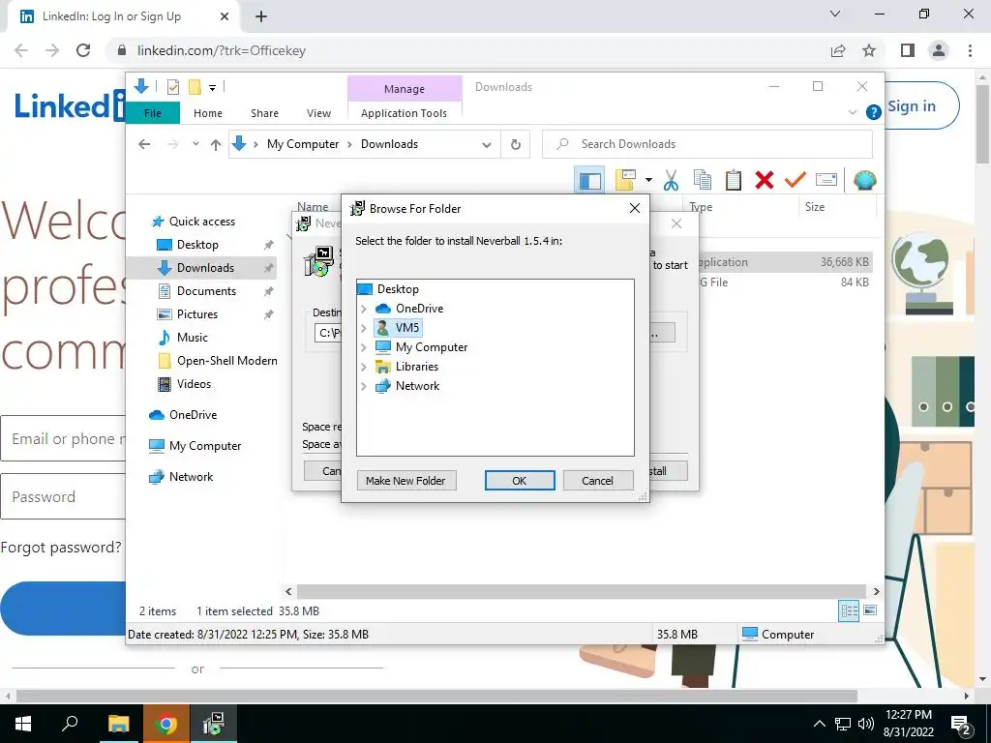Select My Computer in Browse For Folder tree
991x743 pixels.
[431, 347]
